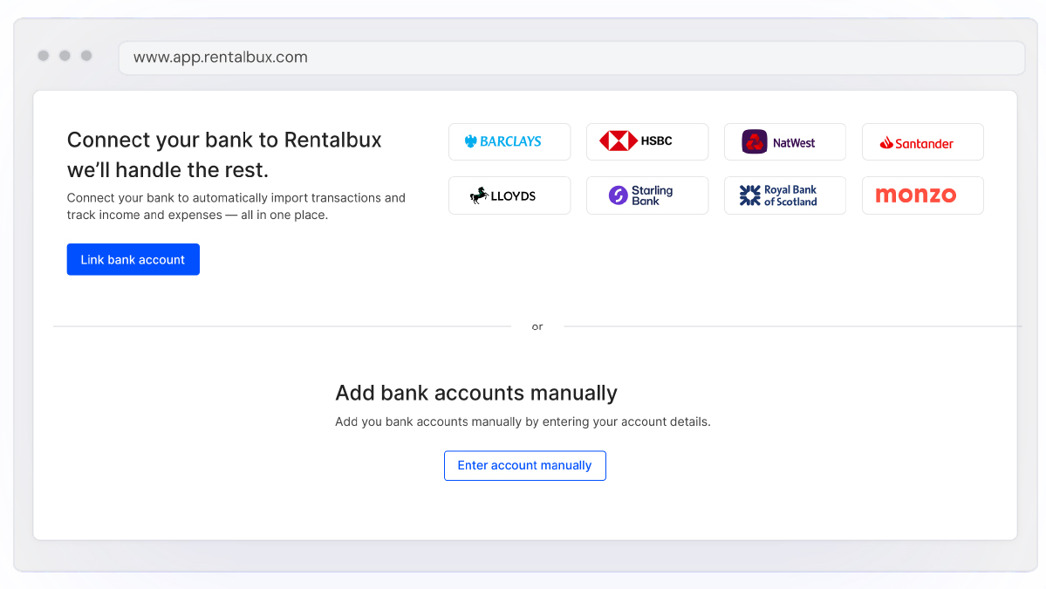Viewport: 1046px width, 589px height.
Task: Select Royal Bank of Scotland
Action: (x=784, y=195)
